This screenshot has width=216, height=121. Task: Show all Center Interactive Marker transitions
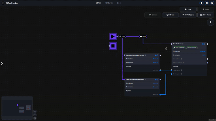(x=156, y=83)
